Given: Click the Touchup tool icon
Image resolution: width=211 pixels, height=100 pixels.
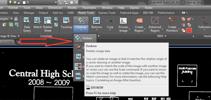Looking at the screenshot, I should tap(66, 20).
